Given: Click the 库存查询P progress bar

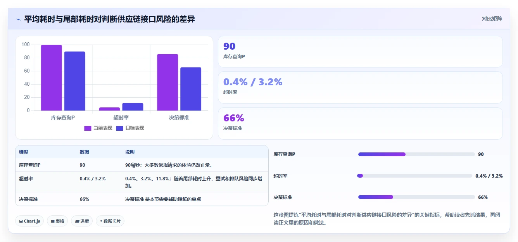Looking at the screenshot, I should 416,154.
